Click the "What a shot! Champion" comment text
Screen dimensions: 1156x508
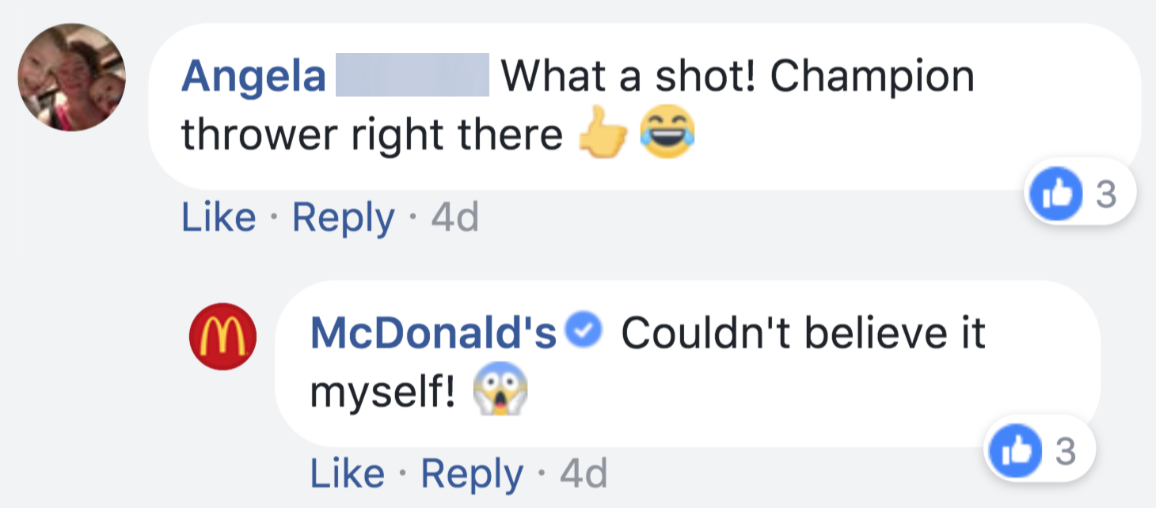736,77
